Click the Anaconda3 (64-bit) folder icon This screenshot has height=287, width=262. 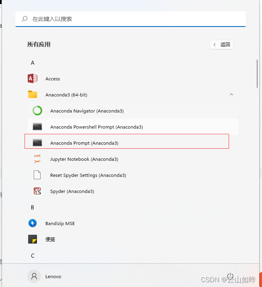33,94
